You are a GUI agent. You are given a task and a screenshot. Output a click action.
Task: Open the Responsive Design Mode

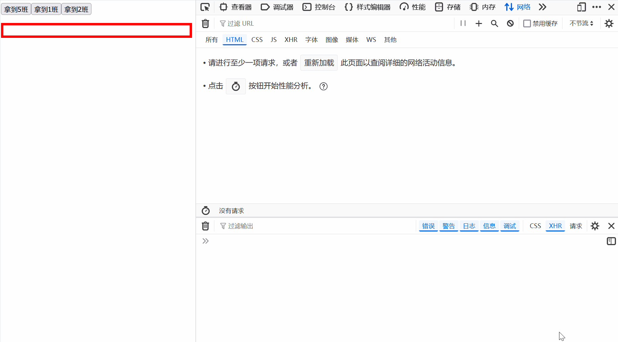[x=581, y=7]
